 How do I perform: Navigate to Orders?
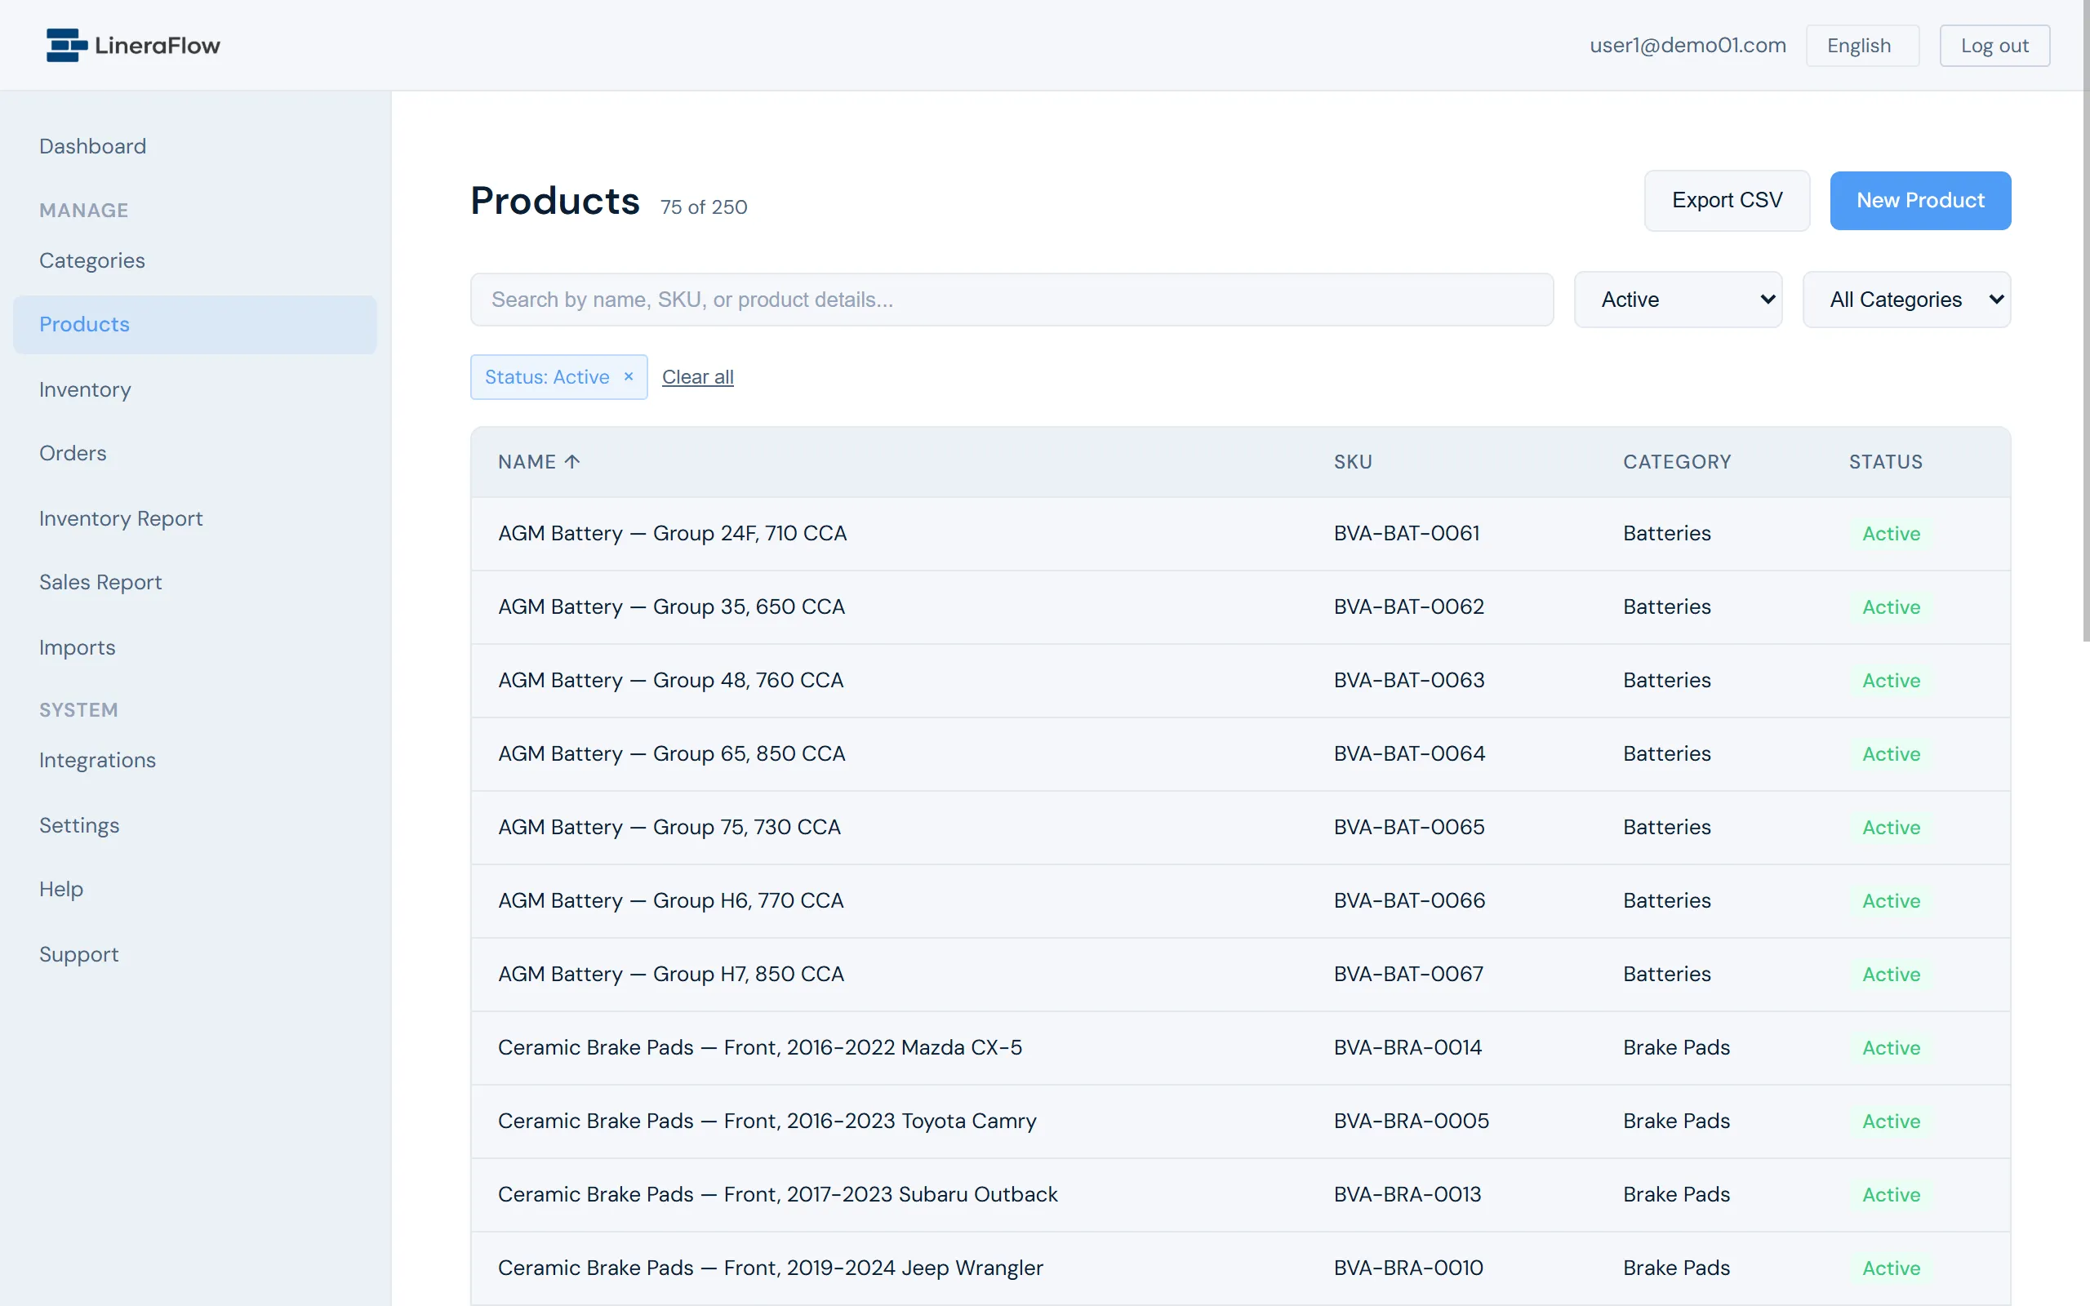pos(73,454)
